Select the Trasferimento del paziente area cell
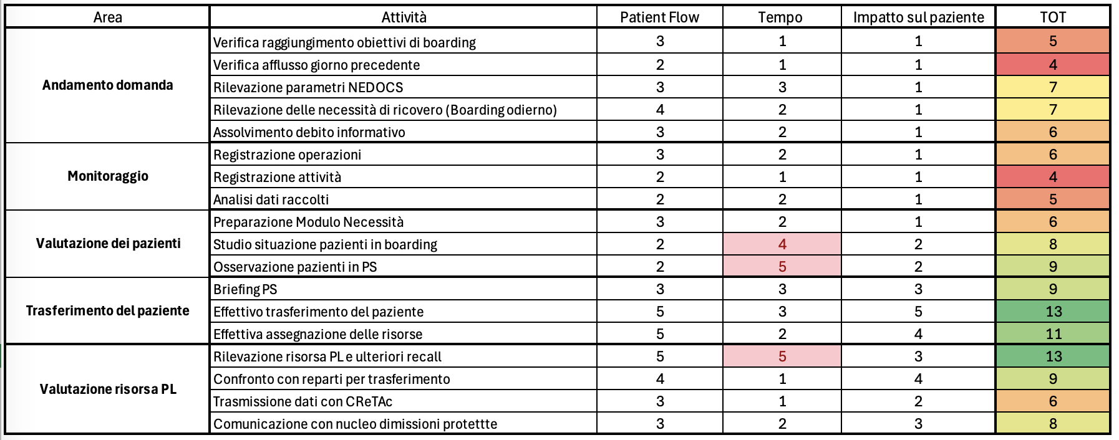Screen dimensions: 1119x440 pyautogui.click(x=107, y=311)
